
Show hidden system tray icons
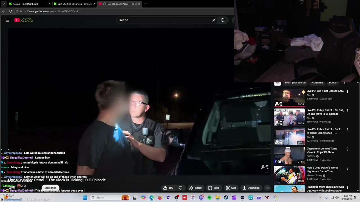tap(320, 198)
